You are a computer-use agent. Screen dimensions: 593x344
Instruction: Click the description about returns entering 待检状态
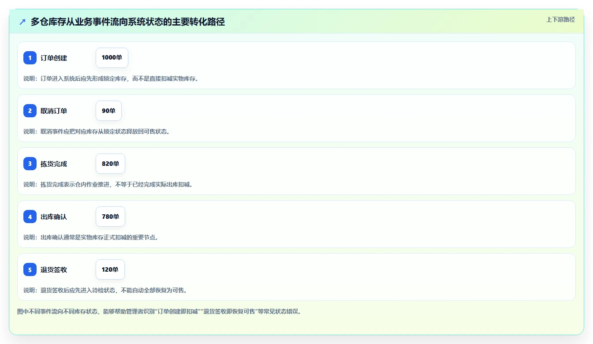[105, 290]
